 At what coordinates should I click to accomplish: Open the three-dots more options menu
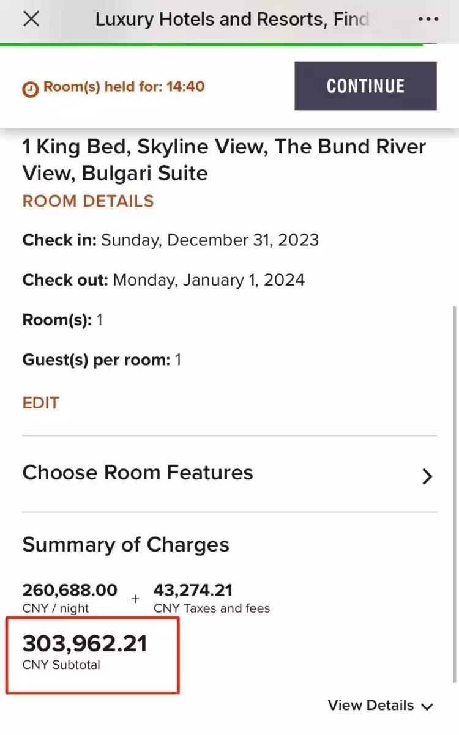click(x=428, y=19)
